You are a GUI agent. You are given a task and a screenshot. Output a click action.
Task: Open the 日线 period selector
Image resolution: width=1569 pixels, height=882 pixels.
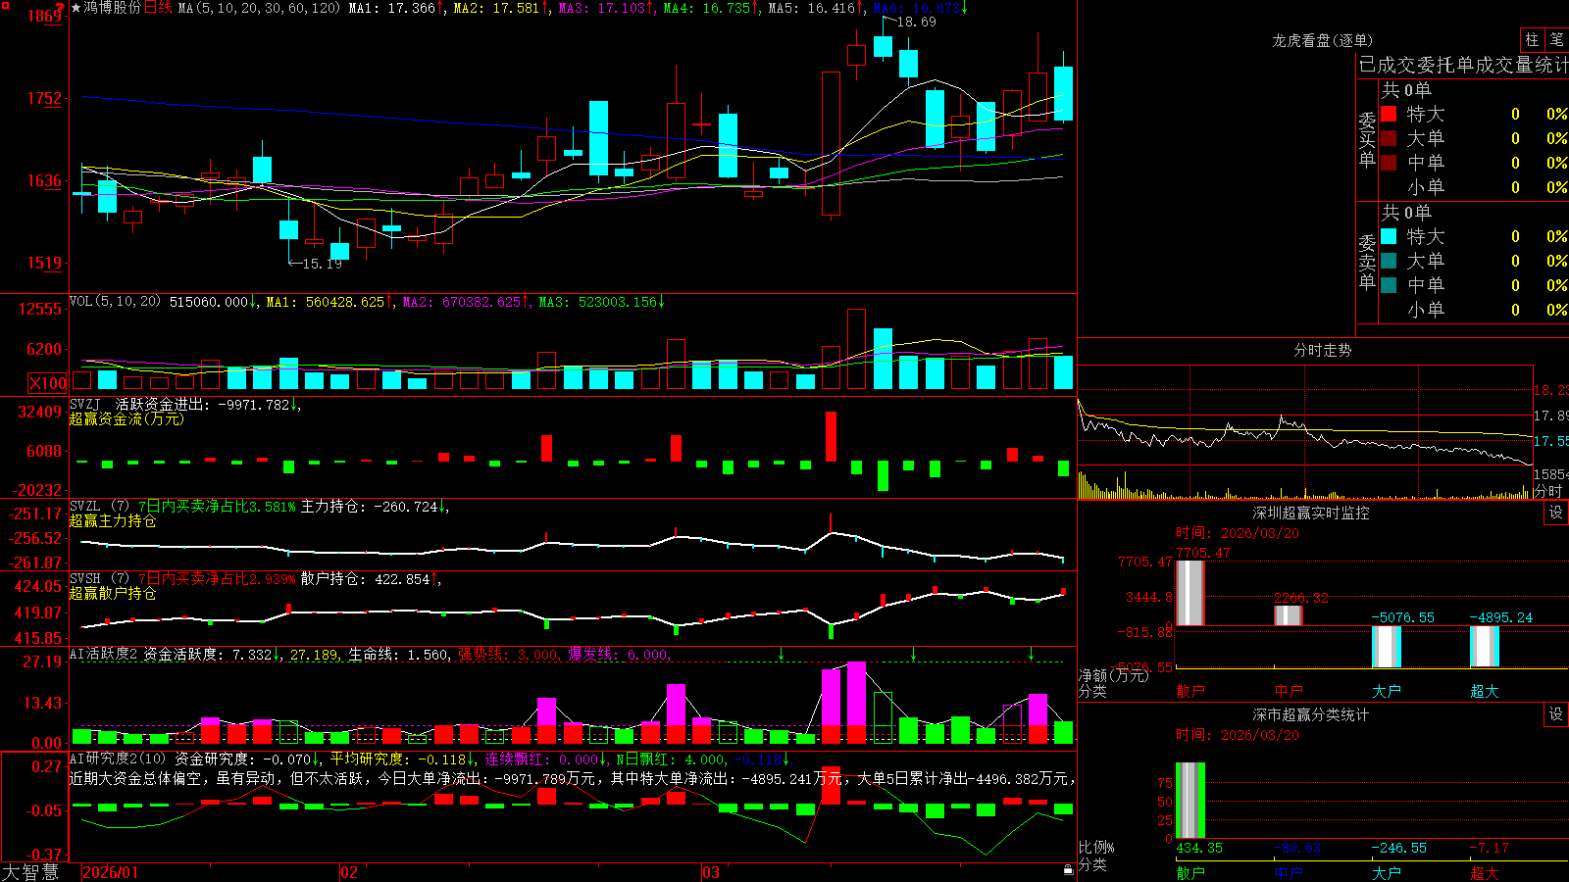click(x=158, y=8)
